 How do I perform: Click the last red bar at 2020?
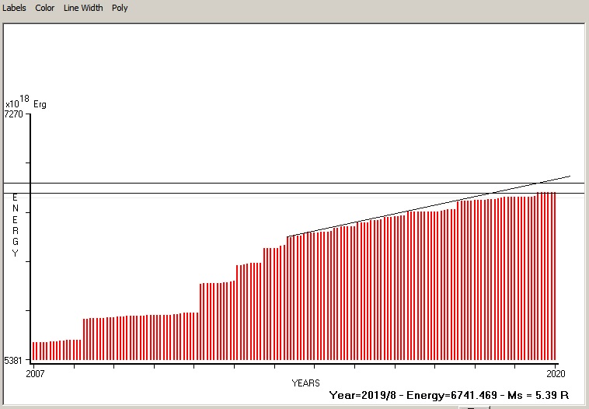pos(554,276)
